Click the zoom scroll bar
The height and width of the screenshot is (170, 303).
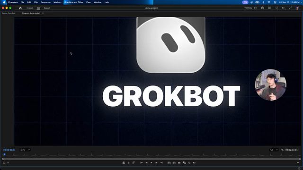[x=151, y=159]
